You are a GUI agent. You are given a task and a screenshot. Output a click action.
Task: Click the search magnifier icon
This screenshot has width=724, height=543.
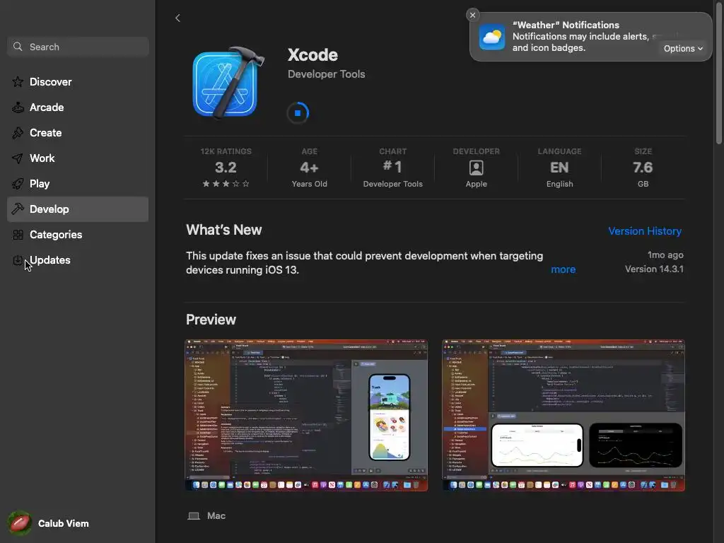[18, 47]
